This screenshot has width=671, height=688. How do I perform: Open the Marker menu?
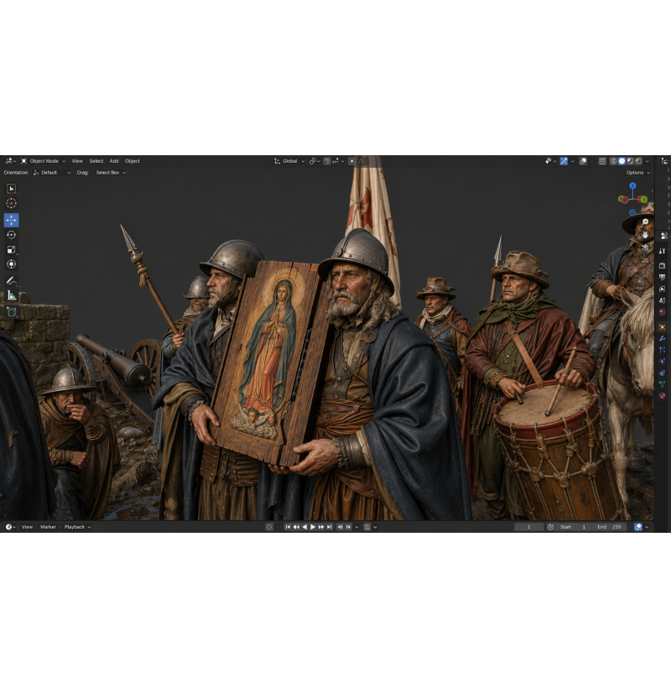(x=49, y=527)
